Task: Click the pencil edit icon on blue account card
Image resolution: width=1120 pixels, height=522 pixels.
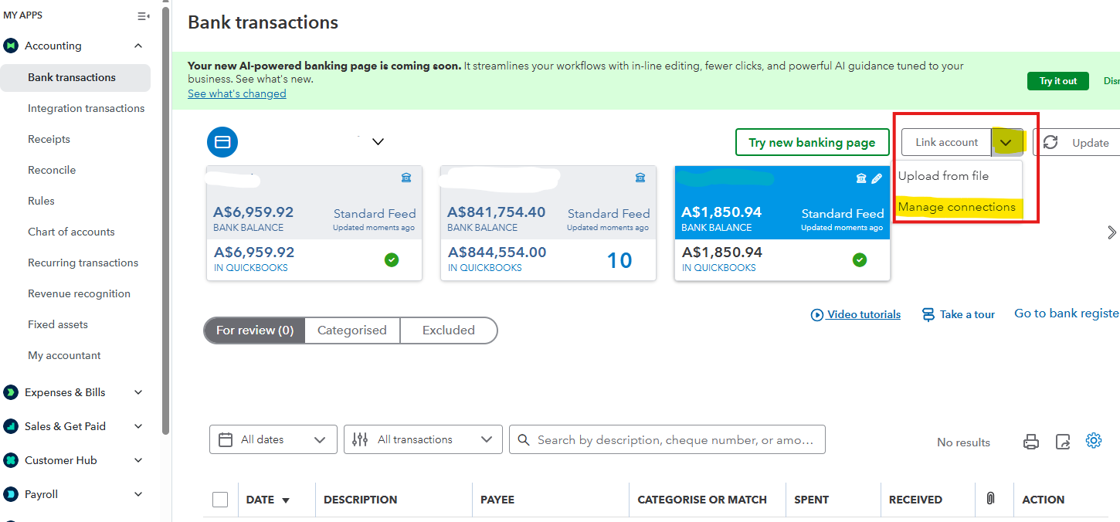Action: 877,178
